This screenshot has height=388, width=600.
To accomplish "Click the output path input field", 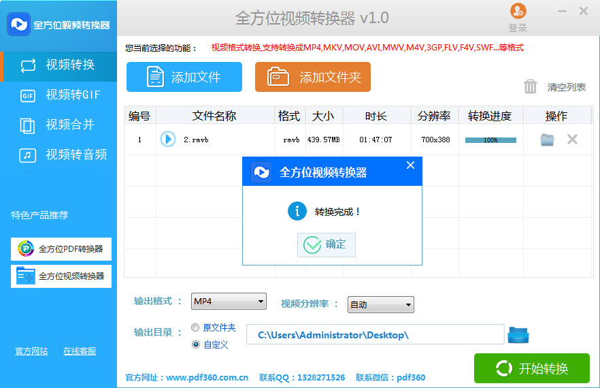I will tap(375, 335).
